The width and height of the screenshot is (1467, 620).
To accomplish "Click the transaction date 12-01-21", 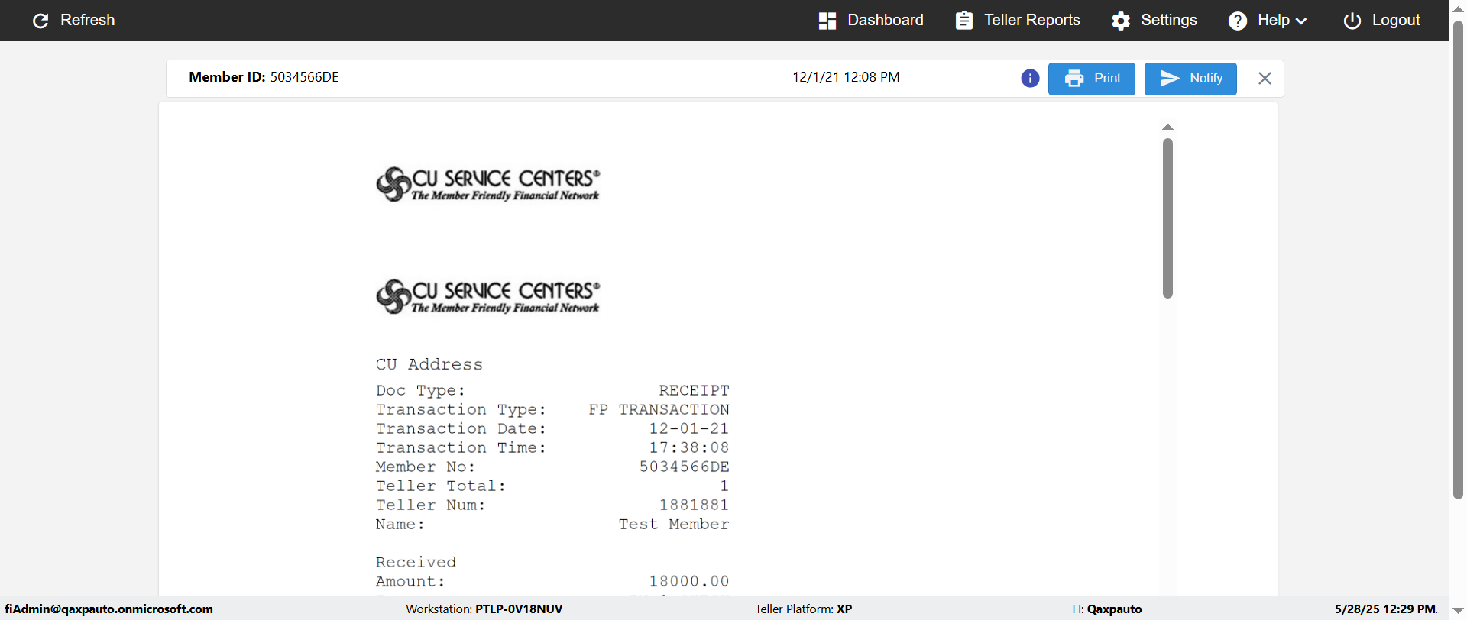I will pos(689,428).
